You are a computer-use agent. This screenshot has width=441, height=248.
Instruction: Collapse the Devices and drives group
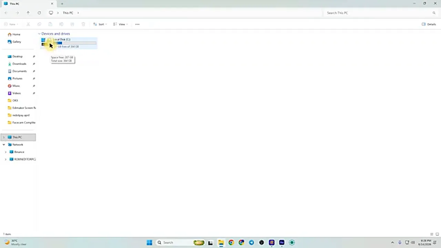point(39,34)
